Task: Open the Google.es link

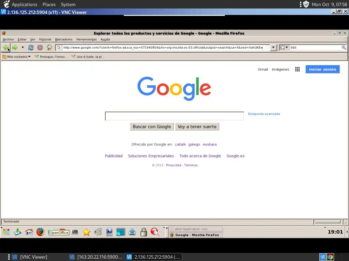Action: point(236,156)
